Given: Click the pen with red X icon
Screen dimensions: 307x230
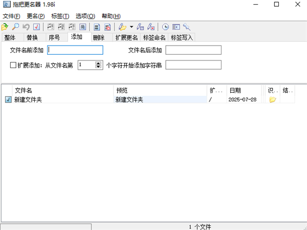Looking at the screenshot, I should pos(151,27).
